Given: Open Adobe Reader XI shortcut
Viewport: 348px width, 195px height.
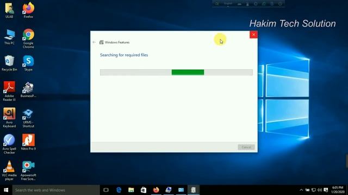Looking at the screenshot, I should tap(9, 91).
